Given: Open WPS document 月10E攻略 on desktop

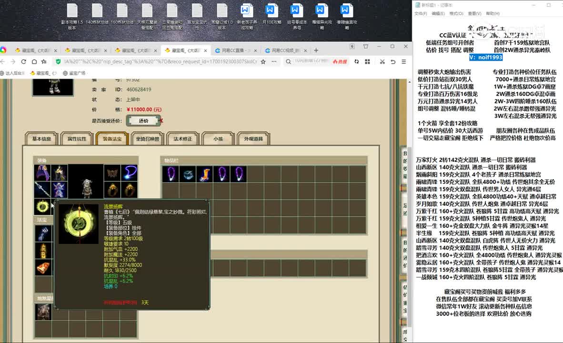Looking at the screenshot, I should 272,14.
